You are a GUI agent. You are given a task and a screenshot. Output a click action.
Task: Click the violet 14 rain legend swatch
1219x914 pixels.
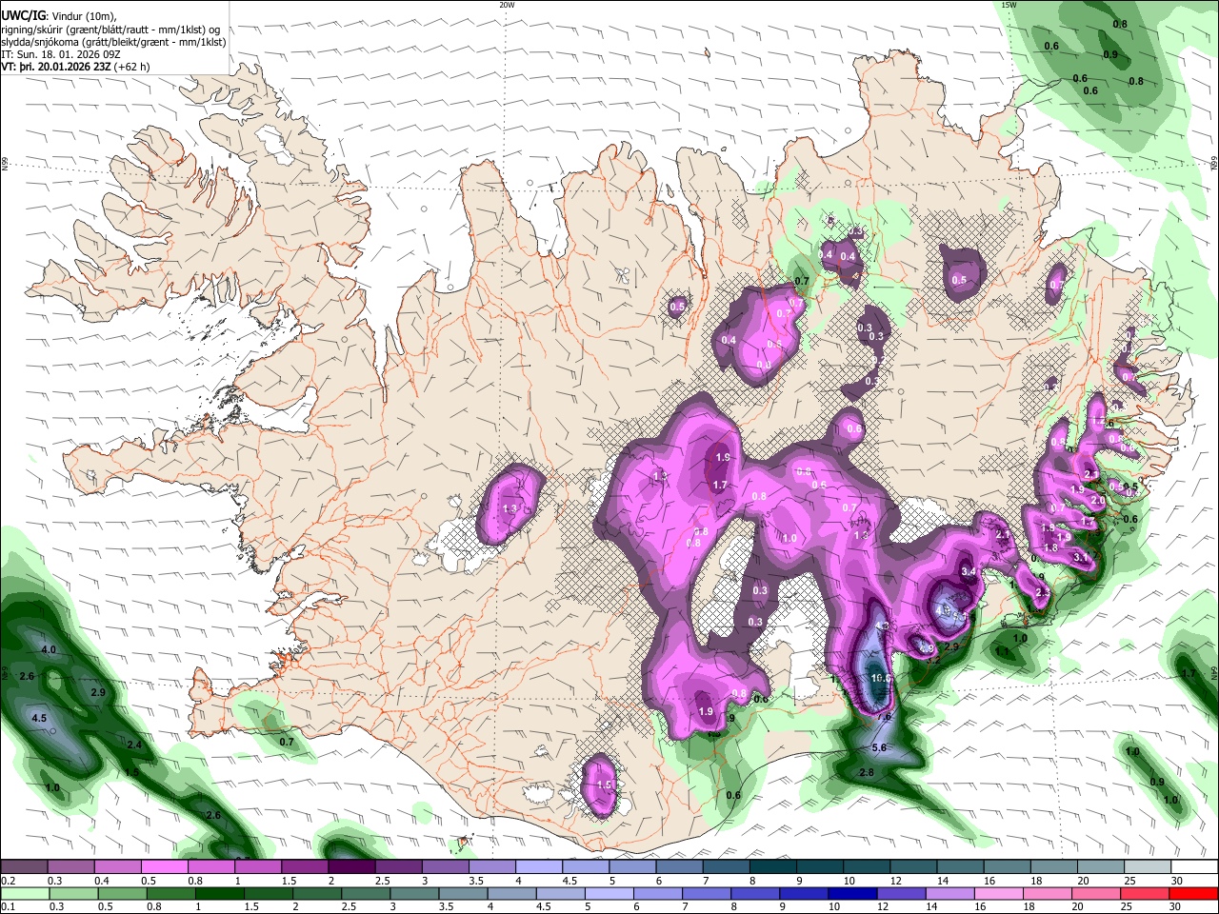coord(949,893)
